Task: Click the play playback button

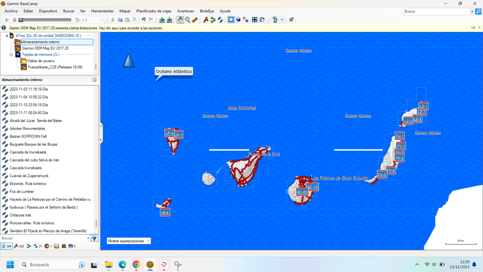Action: click(7, 20)
